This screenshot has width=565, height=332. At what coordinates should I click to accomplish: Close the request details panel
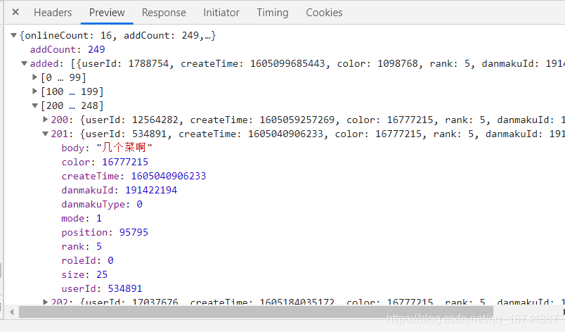pyautogui.click(x=15, y=12)
